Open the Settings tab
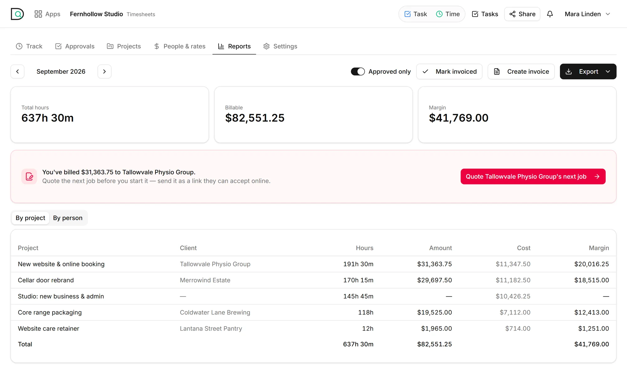627x366 pixels. pos(280,46)
